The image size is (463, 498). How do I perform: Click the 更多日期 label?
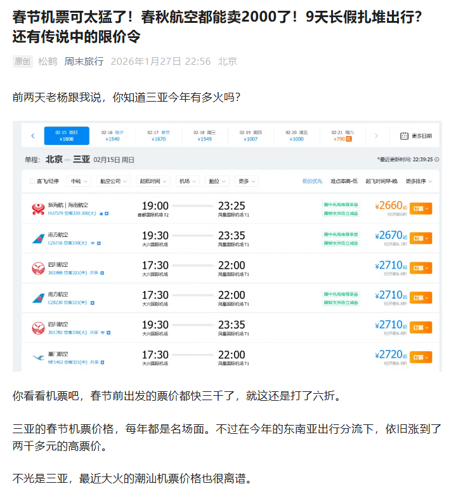(422, 136)
